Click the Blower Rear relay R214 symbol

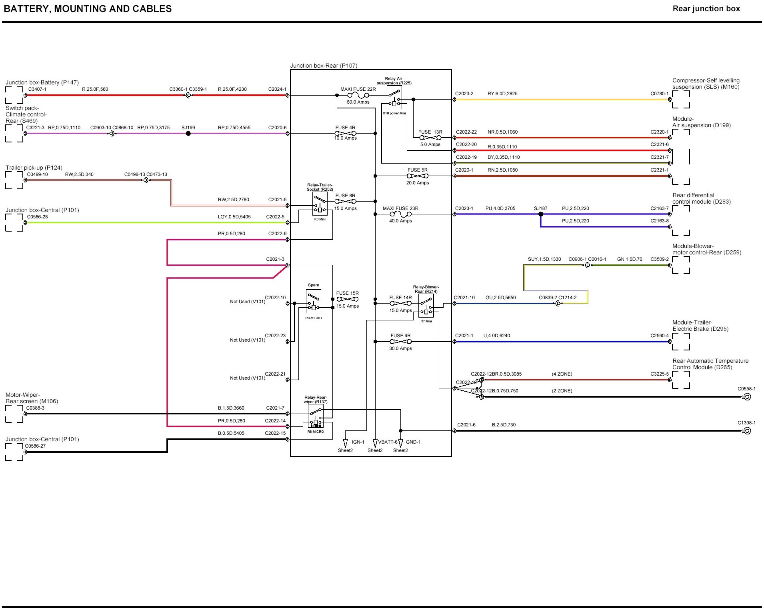(426, 306)
